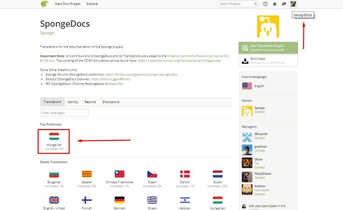Viewport: 343px width, 210px height.
Task: Open NinjaZidane manager avatar
Action: [247, 177]
